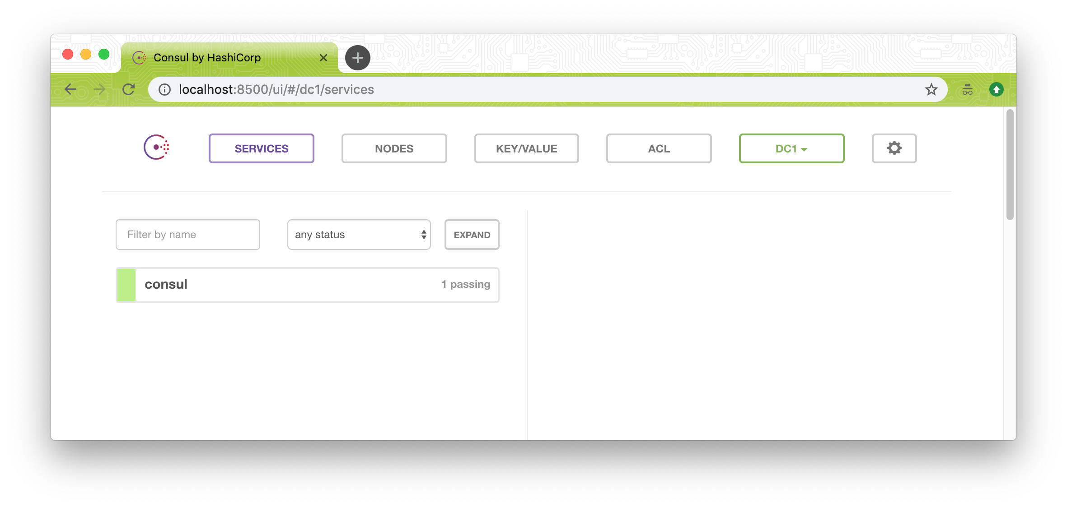This screenshot has width=1067, height=507.
Task: Switch to the NODES section
Action: tap(394, 148)
